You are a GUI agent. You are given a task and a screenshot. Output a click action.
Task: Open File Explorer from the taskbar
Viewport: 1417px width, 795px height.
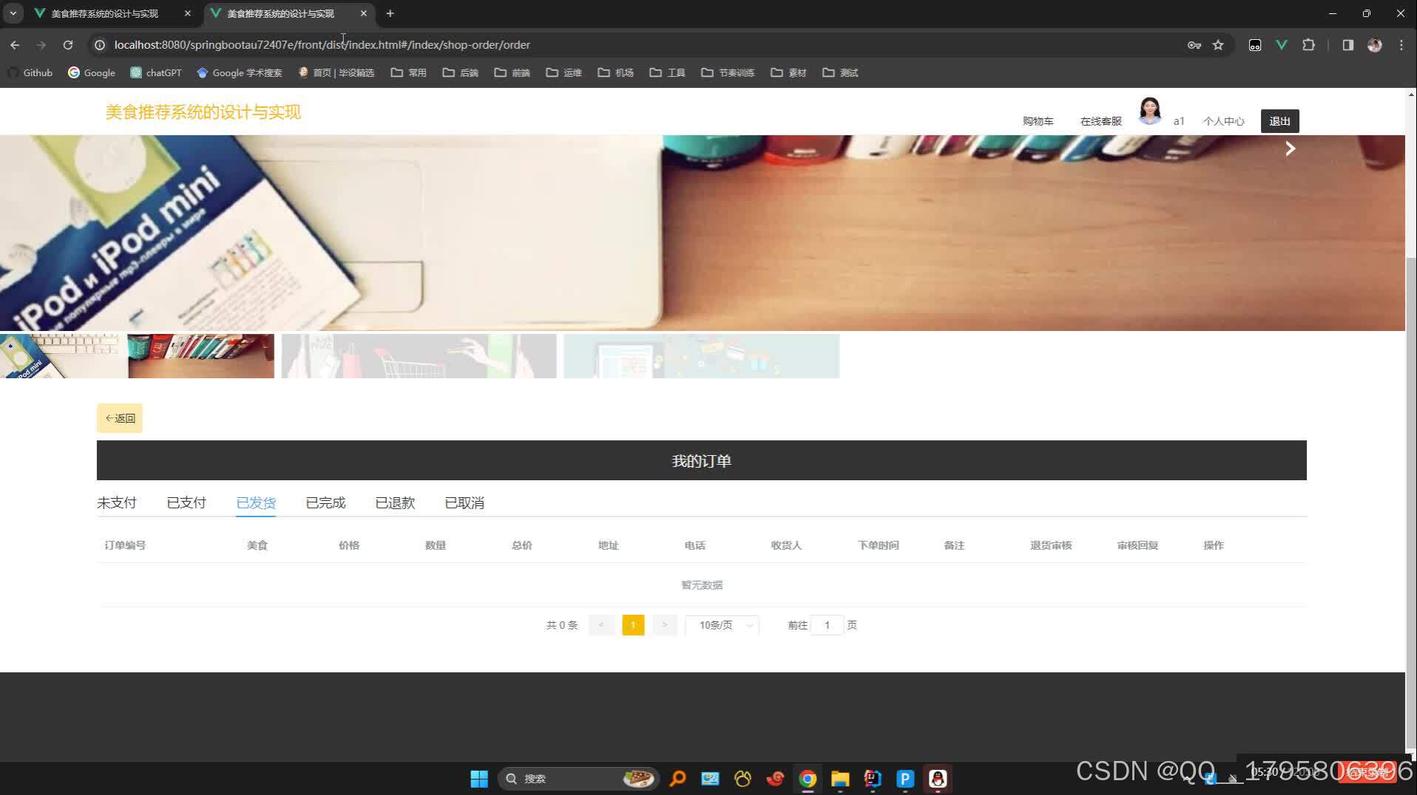click(840, 779)
